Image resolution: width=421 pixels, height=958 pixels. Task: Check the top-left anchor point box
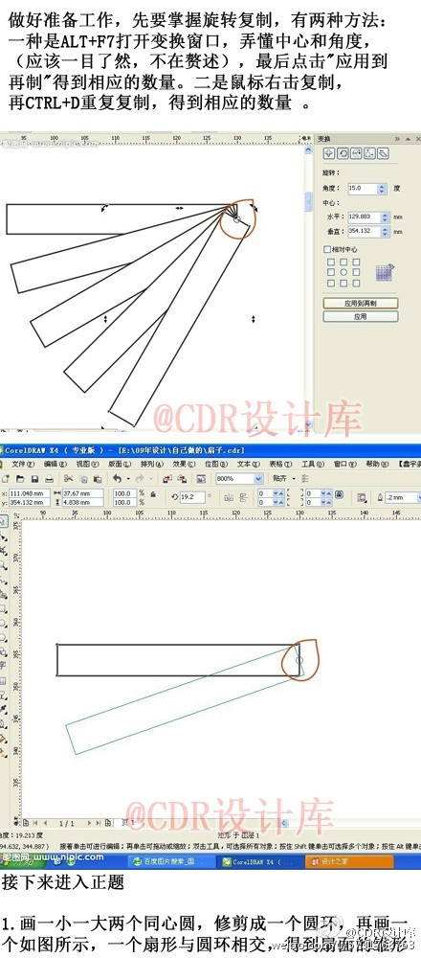coord(331,262)
